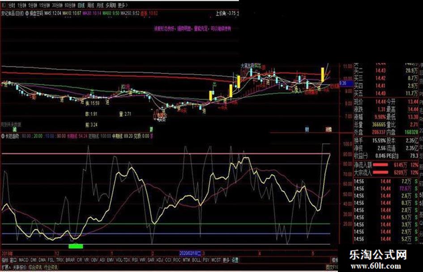Apply the DMI indicator
Image resolution: width=423 pixels, height=272 pixels.
pos(34,260)
